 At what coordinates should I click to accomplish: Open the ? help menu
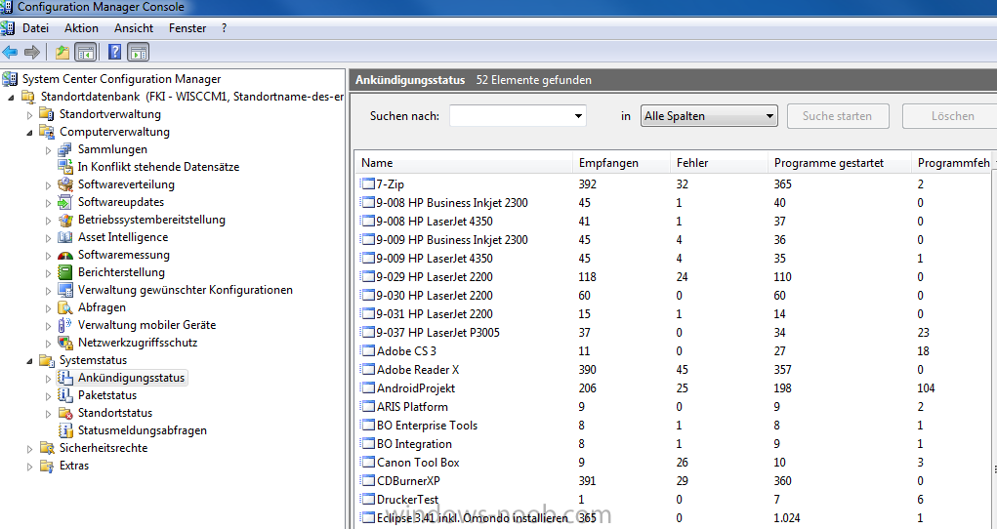224,28
